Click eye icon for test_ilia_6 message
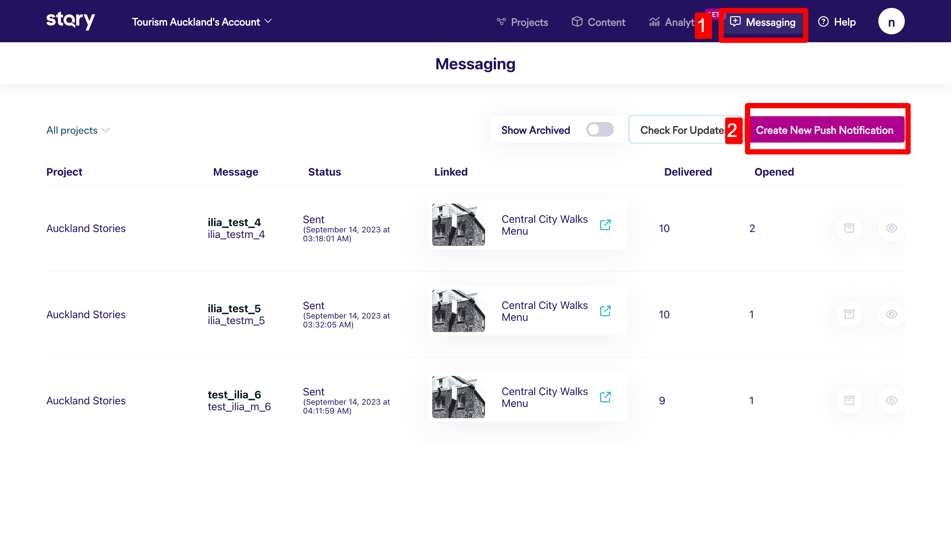951x538 pixels. point(891,400)
